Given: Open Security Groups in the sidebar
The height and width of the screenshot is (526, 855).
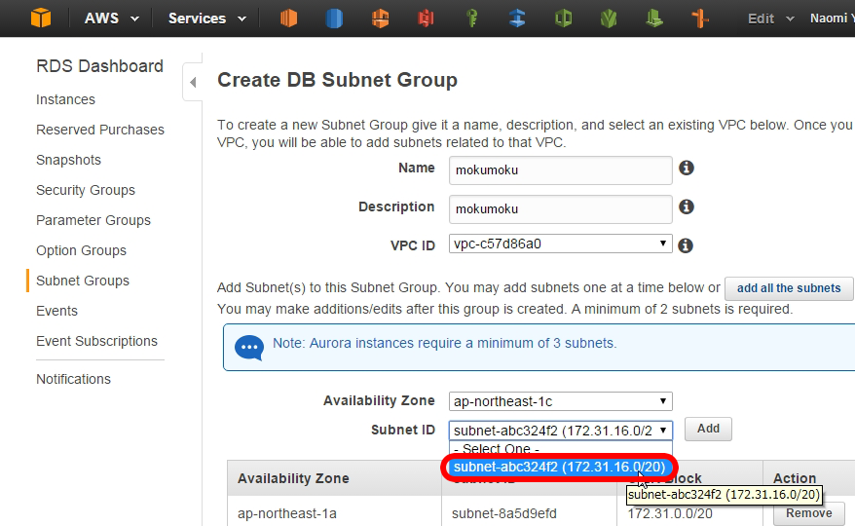Looking at the screenshot, I should [86, 190].
